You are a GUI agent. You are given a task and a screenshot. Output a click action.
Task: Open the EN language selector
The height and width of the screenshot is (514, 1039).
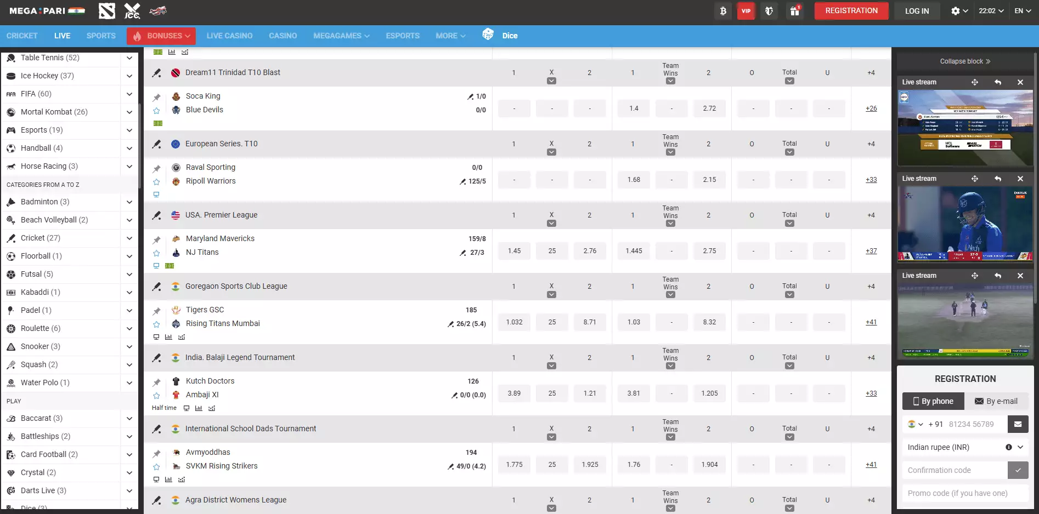click(1023, 11)
